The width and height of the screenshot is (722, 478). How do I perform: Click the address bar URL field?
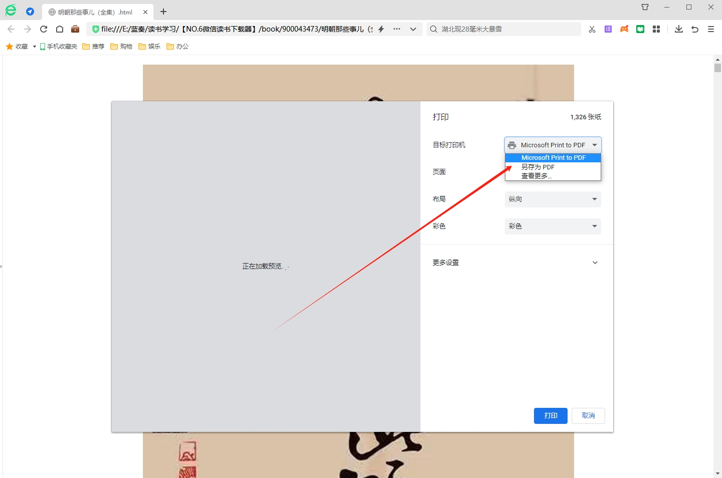coord(237,29)
